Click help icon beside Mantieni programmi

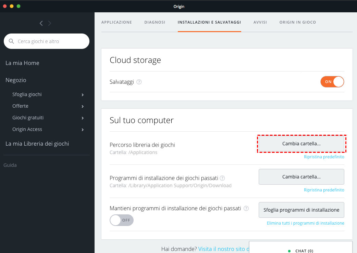[246, 208]
